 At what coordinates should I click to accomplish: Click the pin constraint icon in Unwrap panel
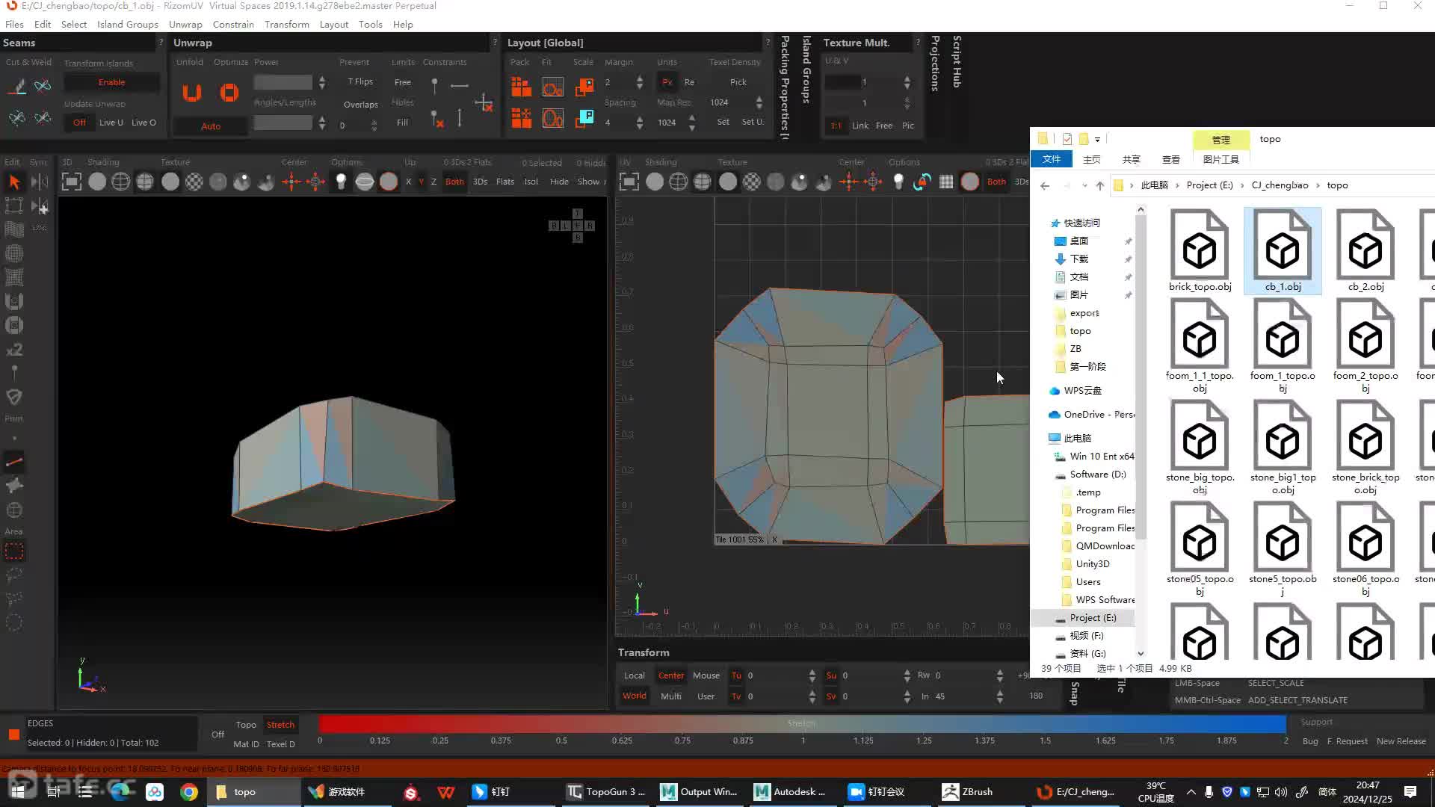point(434,86)
